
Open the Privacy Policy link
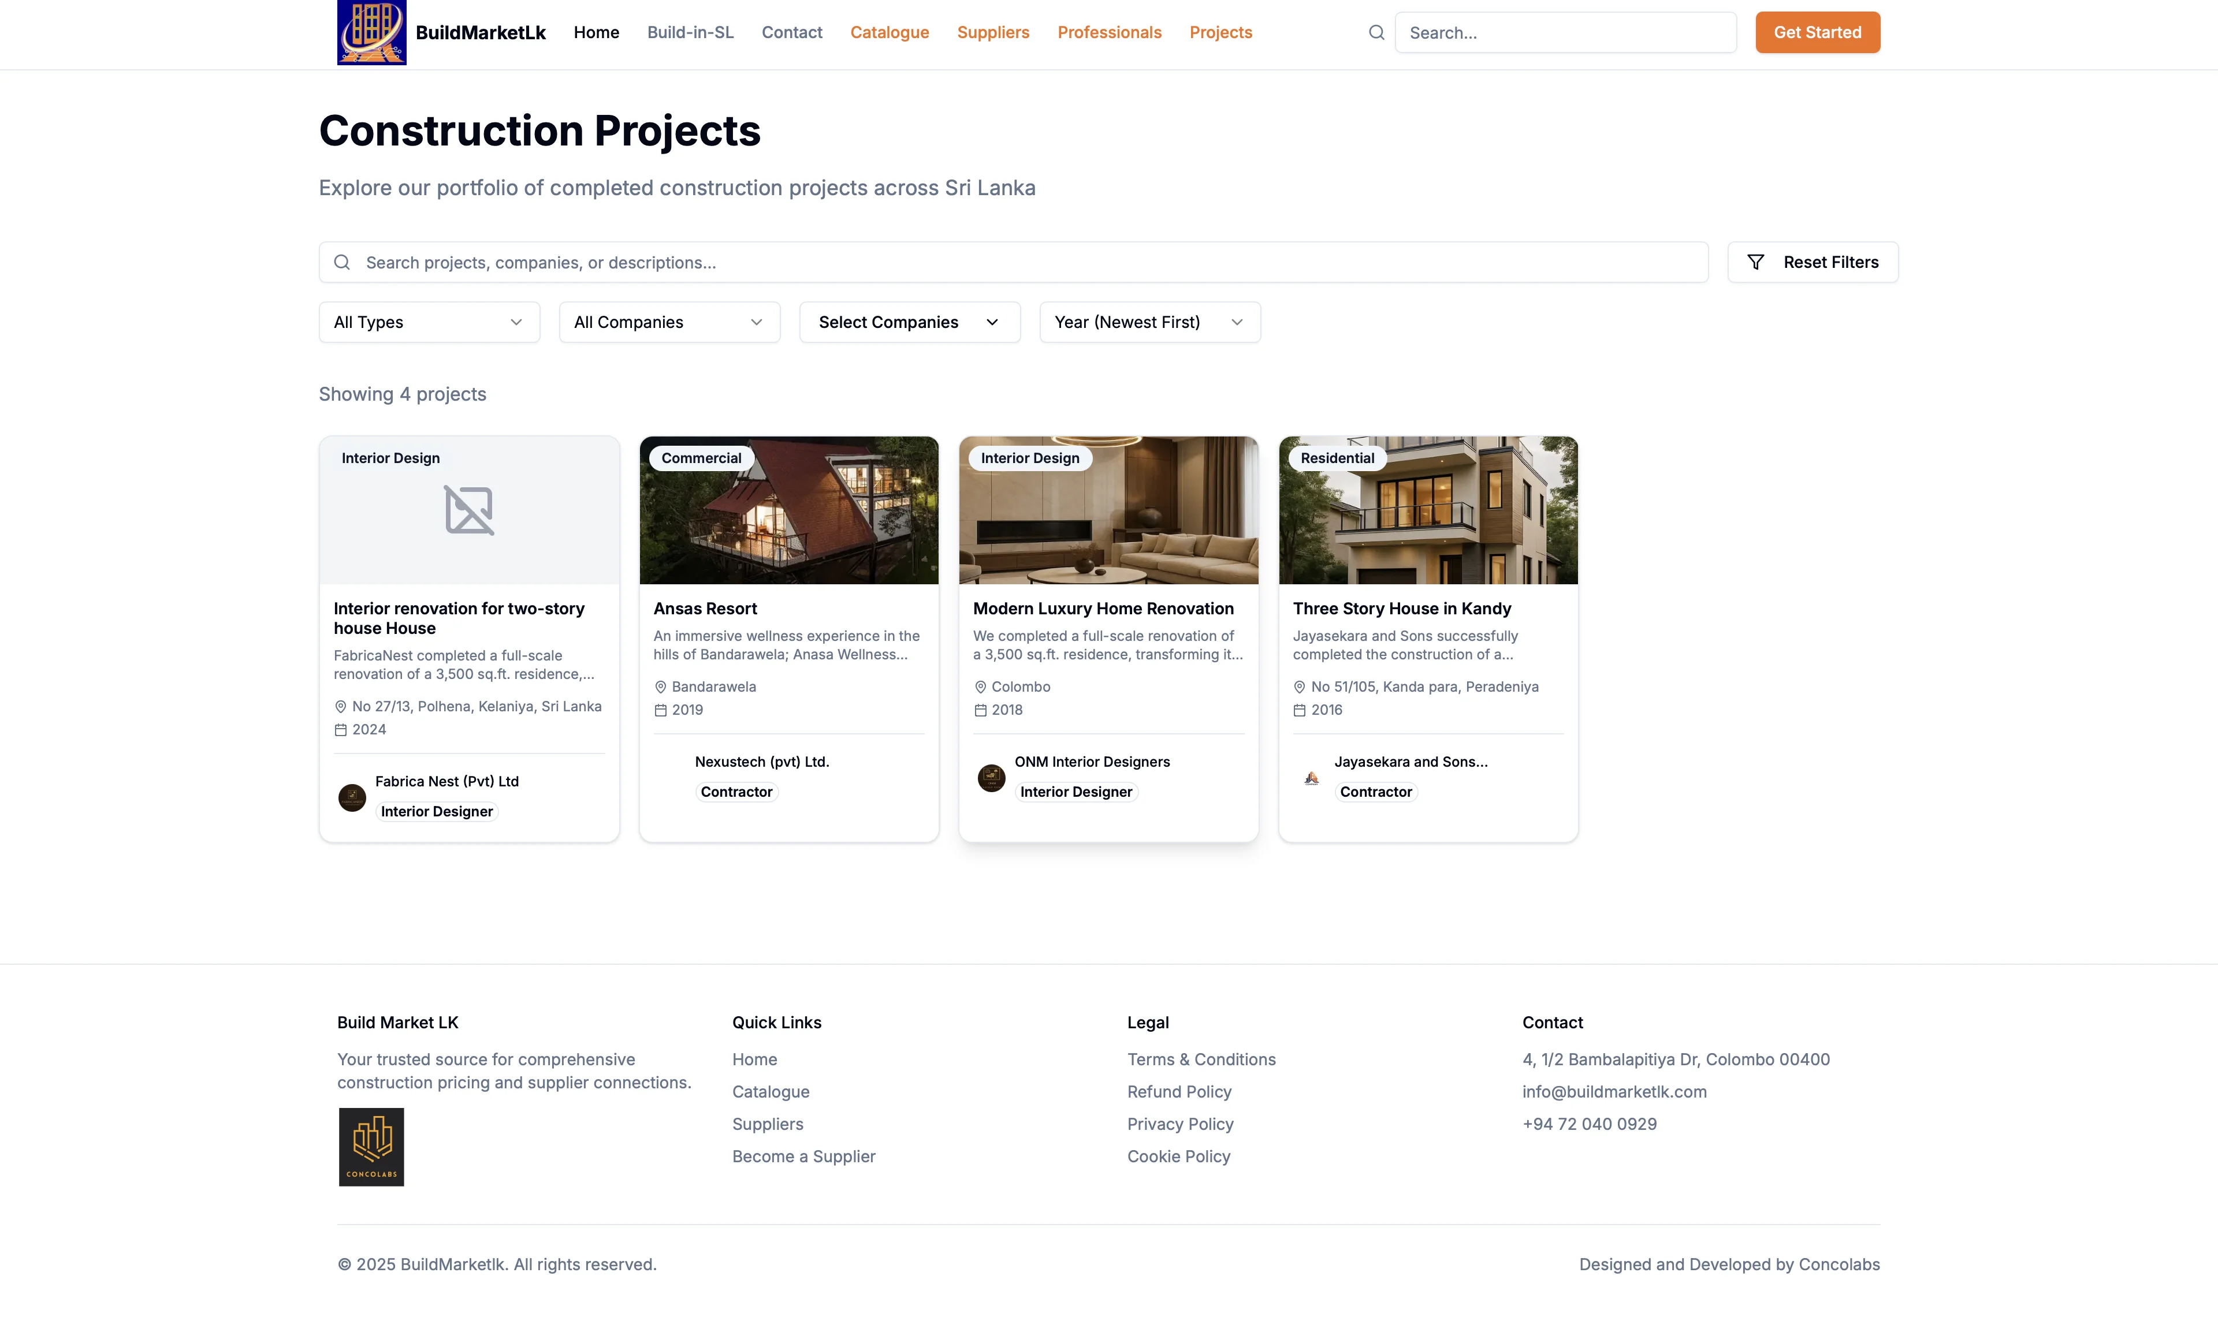(x=1180, y=1124)
